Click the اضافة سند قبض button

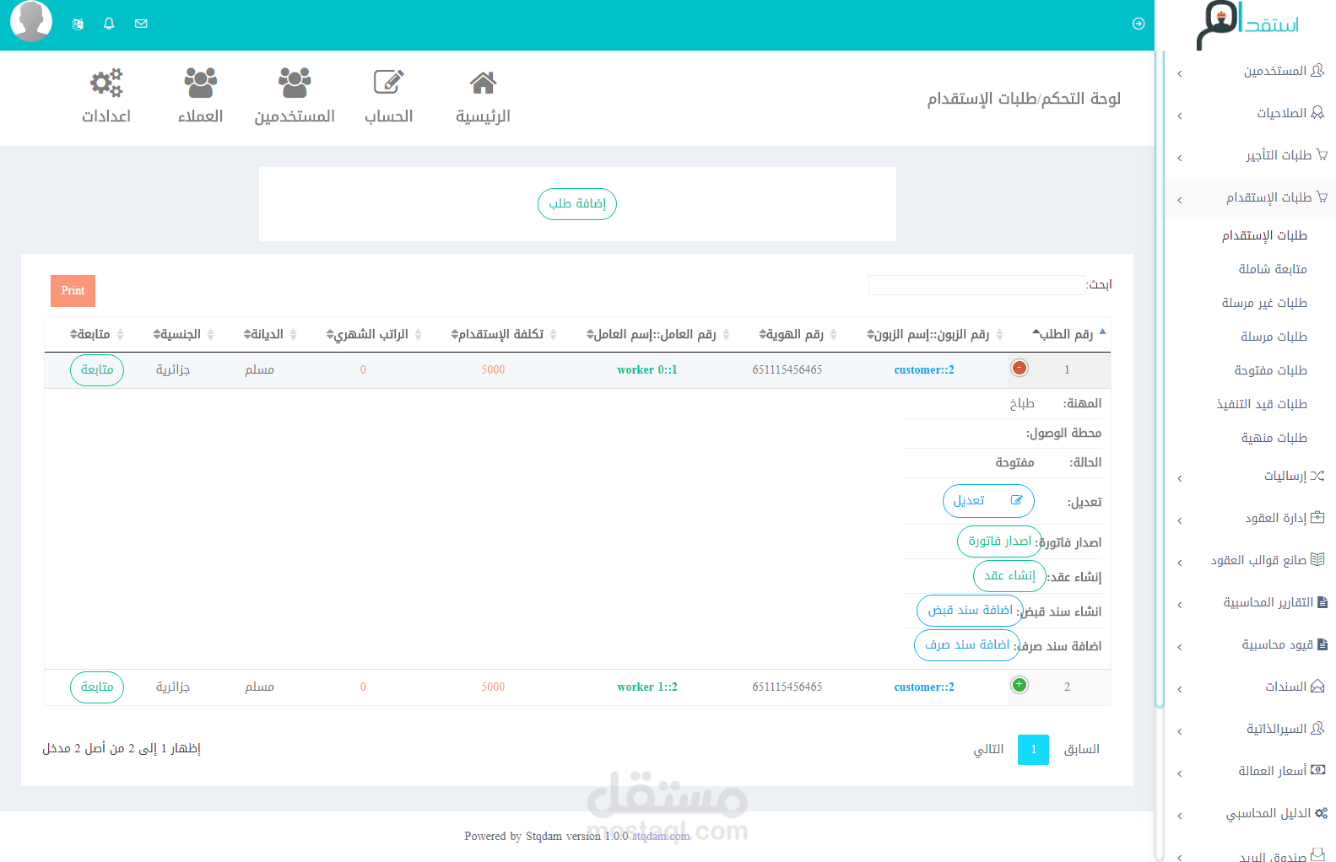[x=970, y=611]
